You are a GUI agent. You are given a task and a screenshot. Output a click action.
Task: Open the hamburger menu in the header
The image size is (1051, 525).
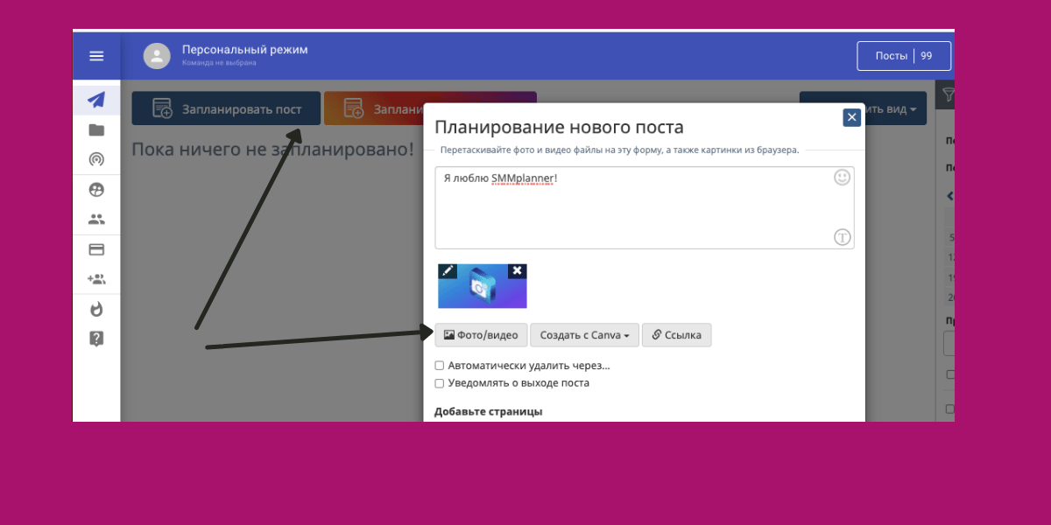pyautogui.click(x=96, y=56)
